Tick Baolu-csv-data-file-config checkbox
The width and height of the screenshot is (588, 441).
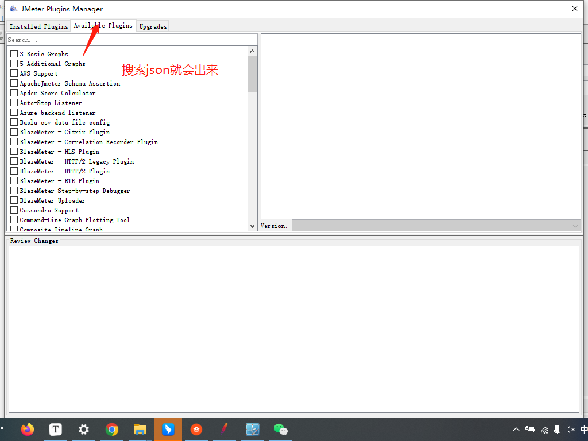[x=14, y=122]
